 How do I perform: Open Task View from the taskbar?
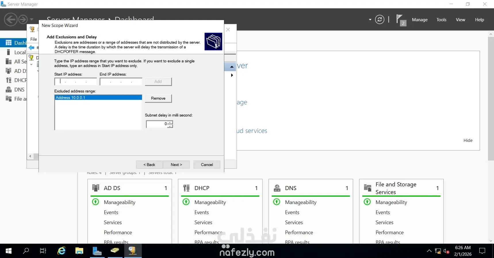point(43,251)
